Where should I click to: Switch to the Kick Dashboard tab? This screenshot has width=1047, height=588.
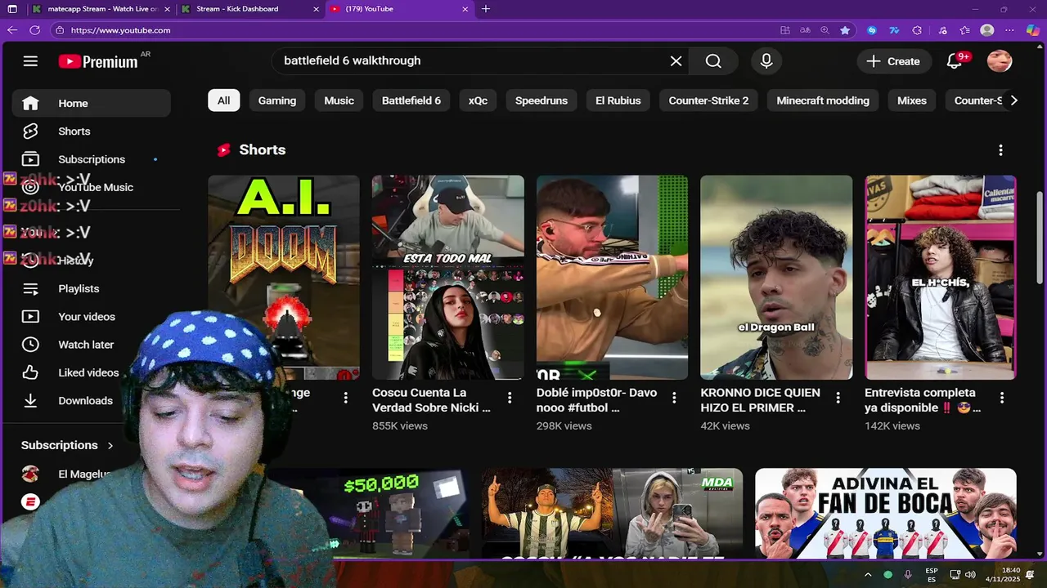coord(249,9)
